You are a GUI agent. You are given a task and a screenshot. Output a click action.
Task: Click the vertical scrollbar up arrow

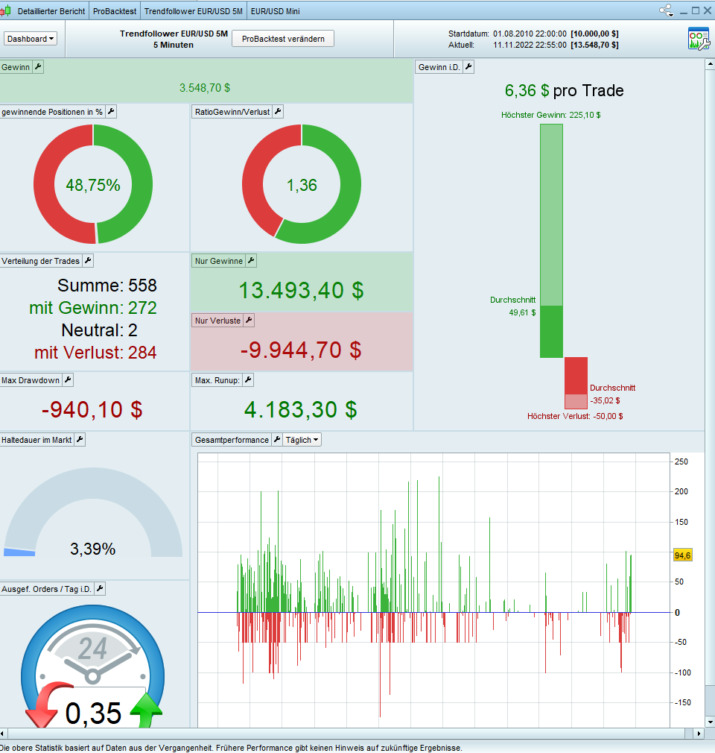click(711, 64)
